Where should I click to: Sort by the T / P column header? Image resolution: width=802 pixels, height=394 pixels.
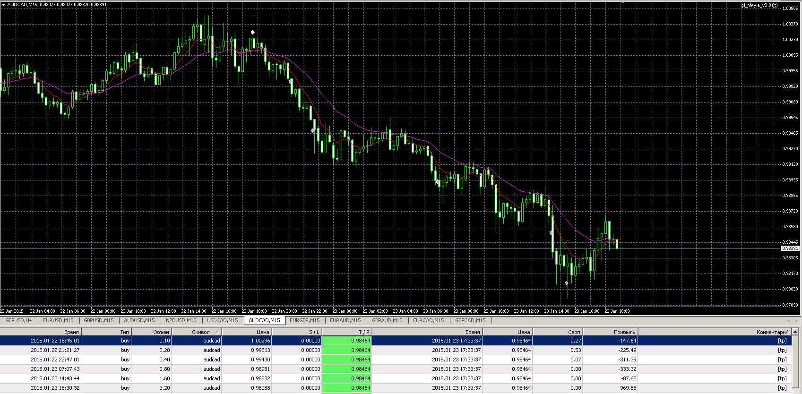point(347,332)
